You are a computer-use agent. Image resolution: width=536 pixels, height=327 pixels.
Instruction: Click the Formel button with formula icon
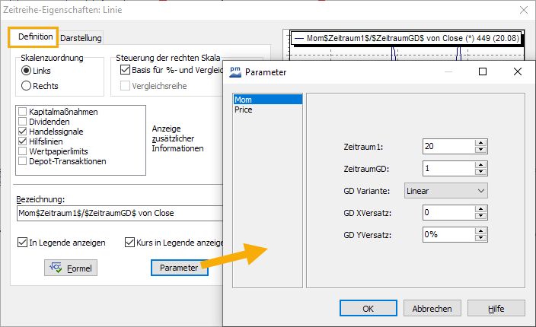click(71, 268)
